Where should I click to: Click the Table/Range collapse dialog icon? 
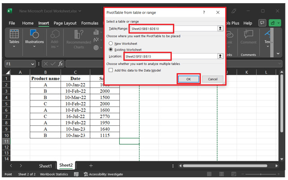tap(220, 28)
